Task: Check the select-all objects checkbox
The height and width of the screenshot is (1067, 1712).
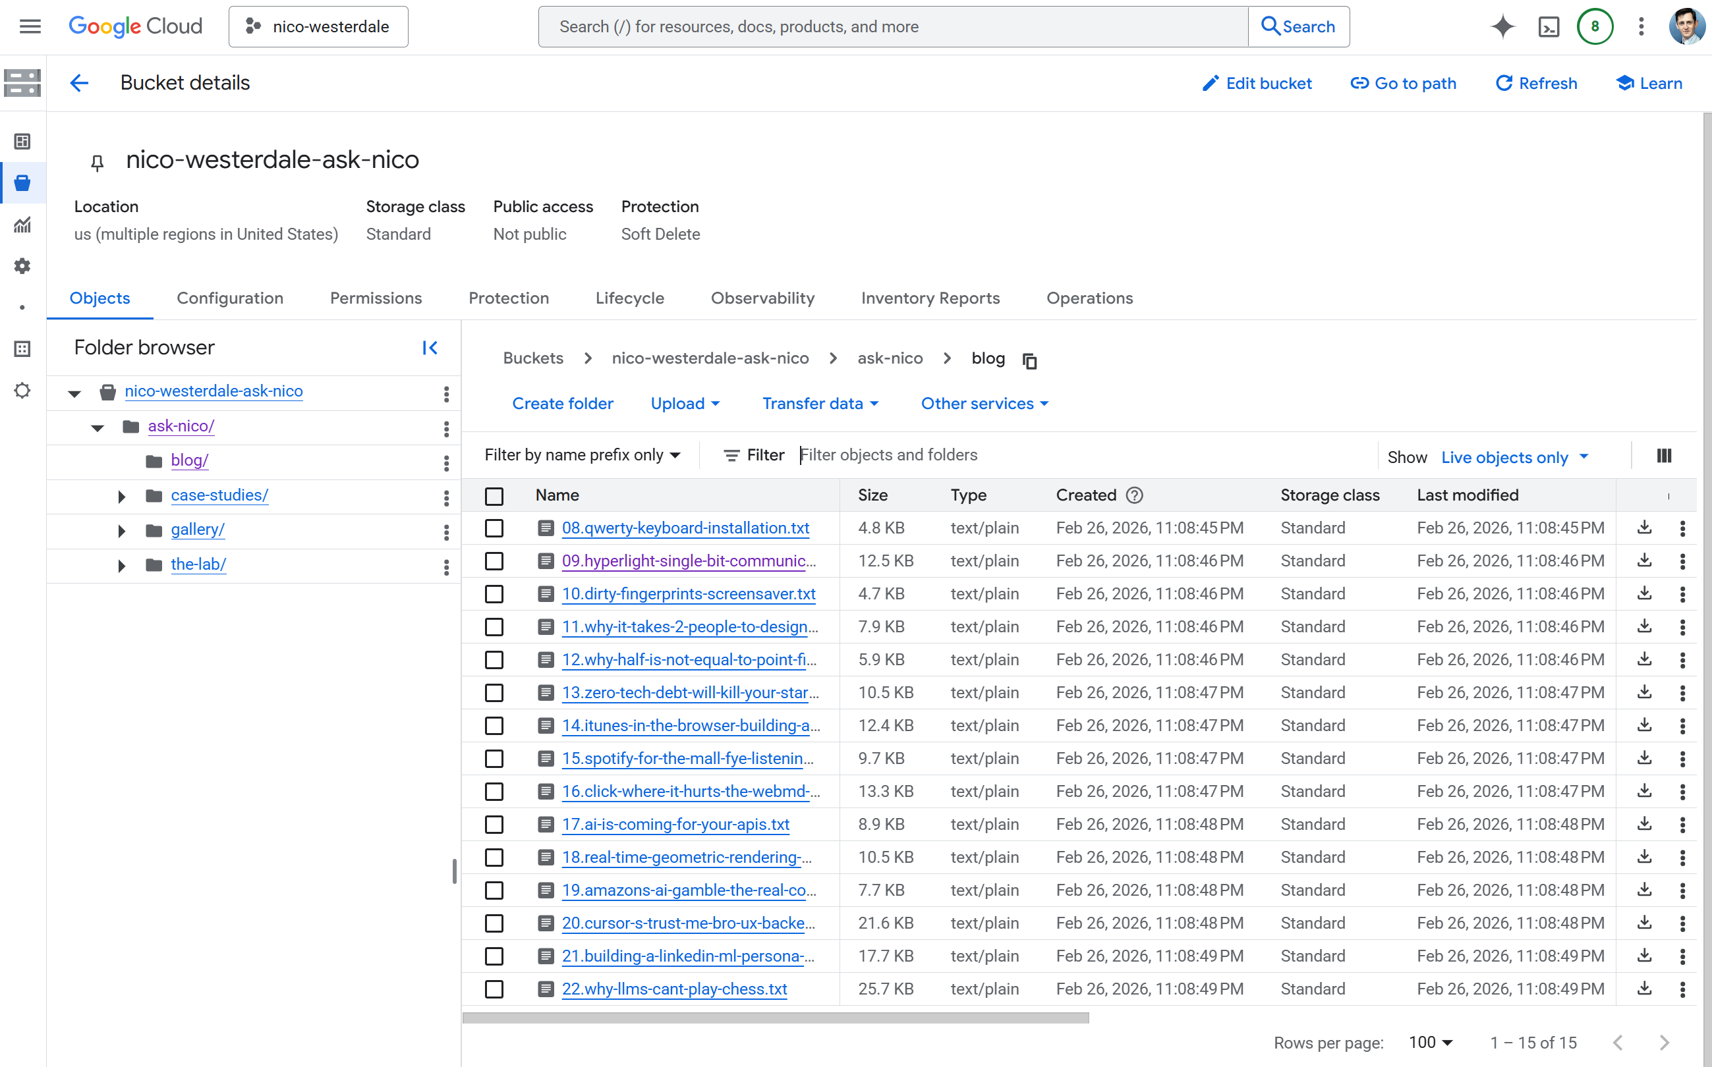Action: [494, 497]
